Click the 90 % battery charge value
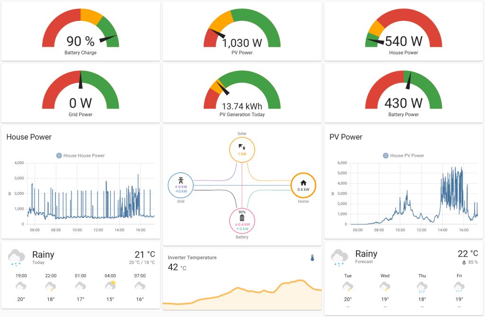The image size is (485, 317). pos(81,41)
